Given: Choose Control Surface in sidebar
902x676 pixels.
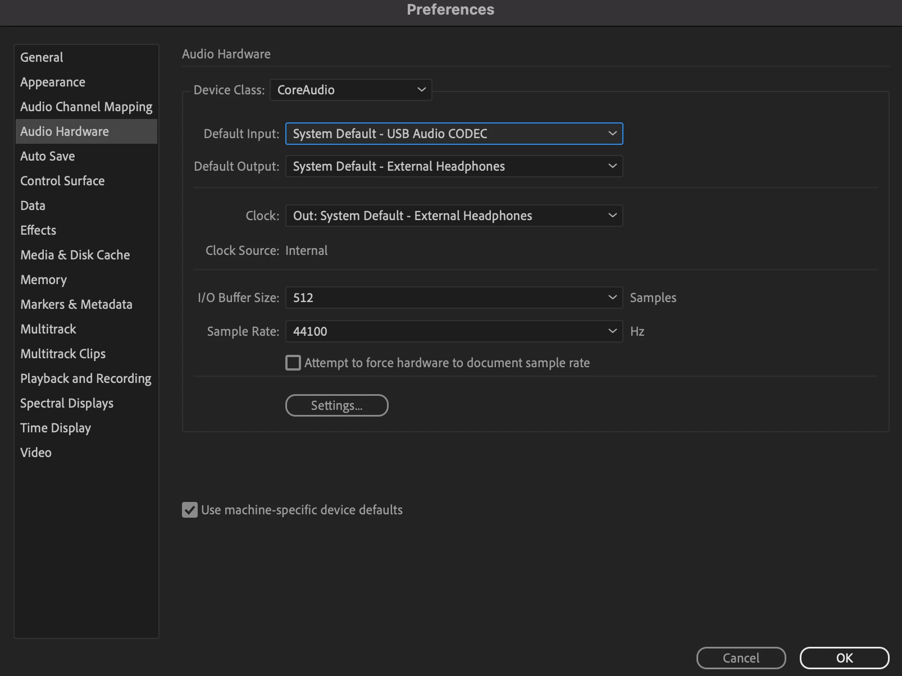Looking at the screenshot, I should pyautogui.click(x=86, y=181).
